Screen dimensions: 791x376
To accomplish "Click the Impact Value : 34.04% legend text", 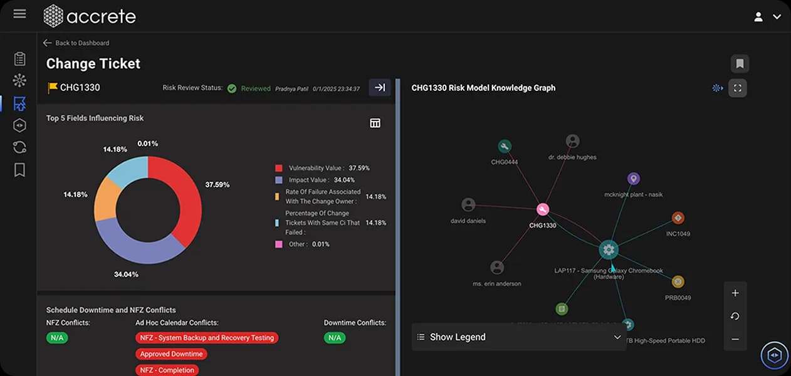I will pos(322,180).
